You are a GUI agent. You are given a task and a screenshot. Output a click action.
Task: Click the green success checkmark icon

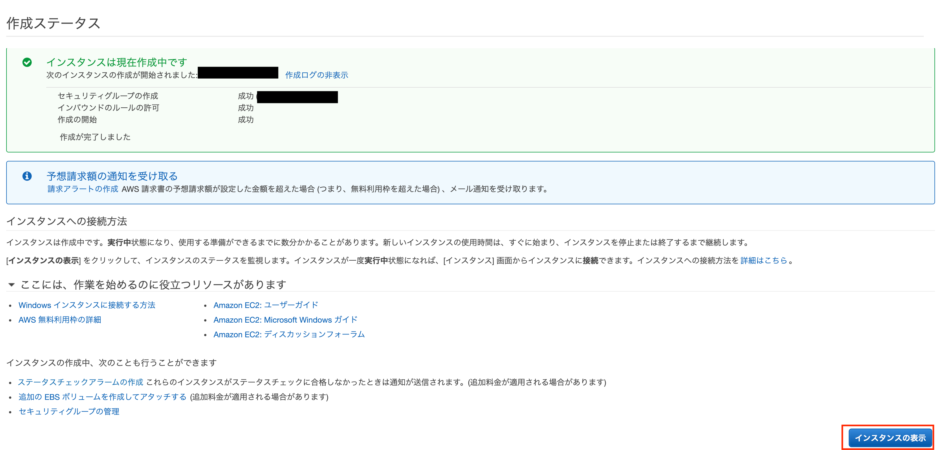coord(27,63)
